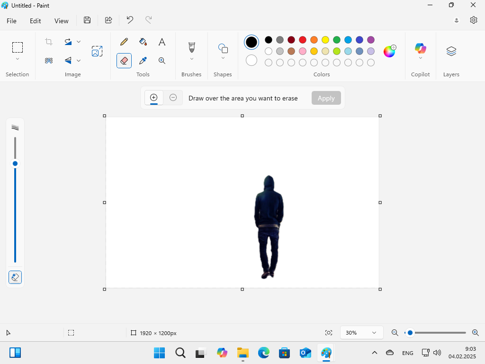The image size is (485, 364).
Task: Save the file with the floppy icon
Action: pos(87,20)
